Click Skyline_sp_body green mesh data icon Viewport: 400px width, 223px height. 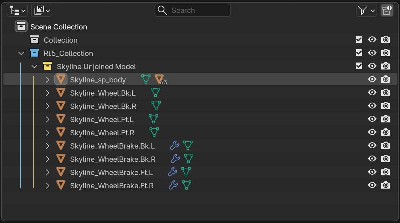[x=146, y=79]
